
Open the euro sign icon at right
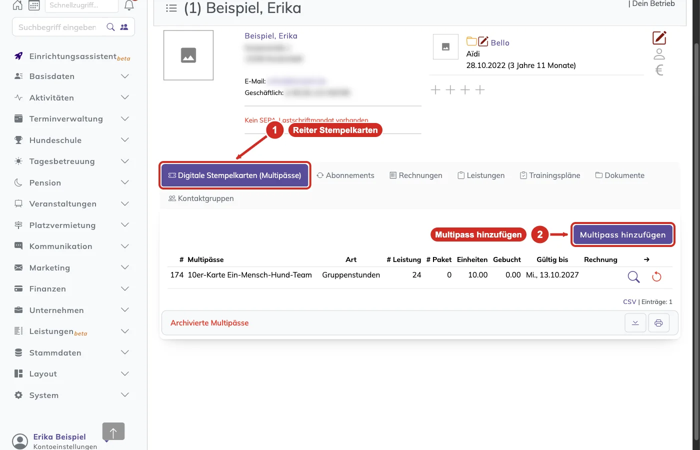click(x=659, y=70)
